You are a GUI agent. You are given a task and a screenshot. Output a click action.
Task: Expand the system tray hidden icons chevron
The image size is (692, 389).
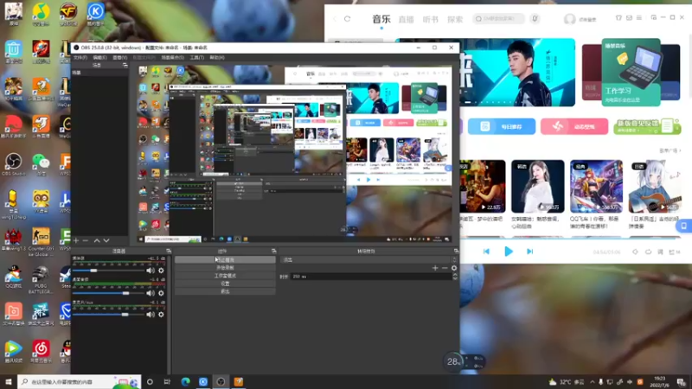tap(593, 382)
